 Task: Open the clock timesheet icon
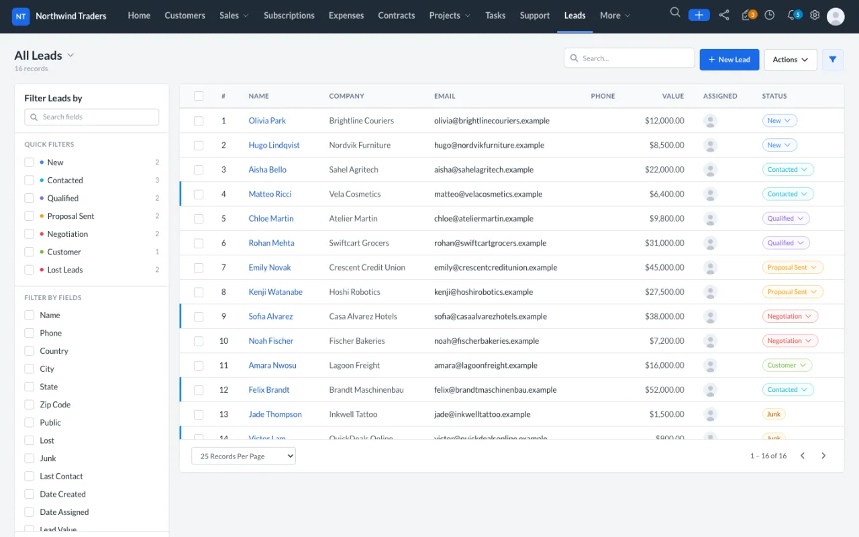click(770, 15)
